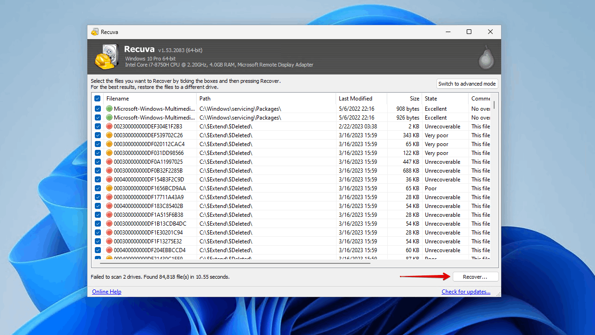This screenshot has height=335, width=595.
Task: Click the small Recuva title bar icon
Action: (95, 32)
